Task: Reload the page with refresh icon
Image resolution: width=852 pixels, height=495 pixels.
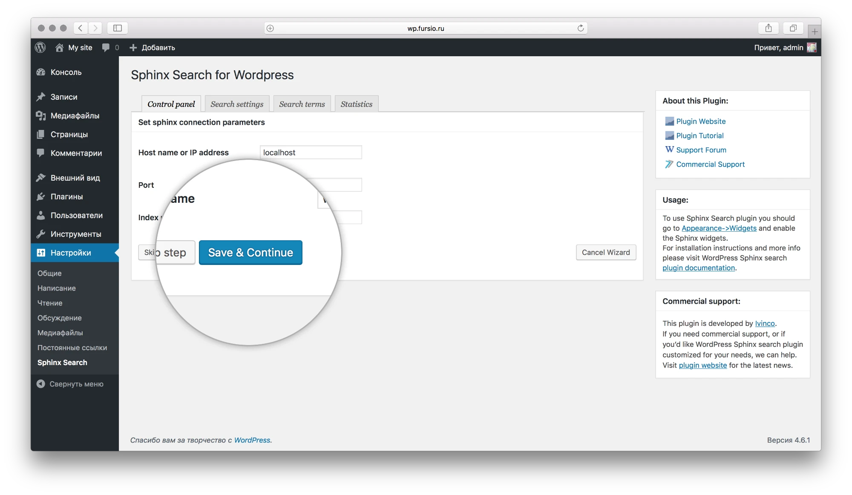Action: tap(580, 28)
